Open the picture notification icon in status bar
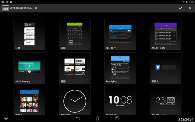195x122 pixels. tap(3, 2)
